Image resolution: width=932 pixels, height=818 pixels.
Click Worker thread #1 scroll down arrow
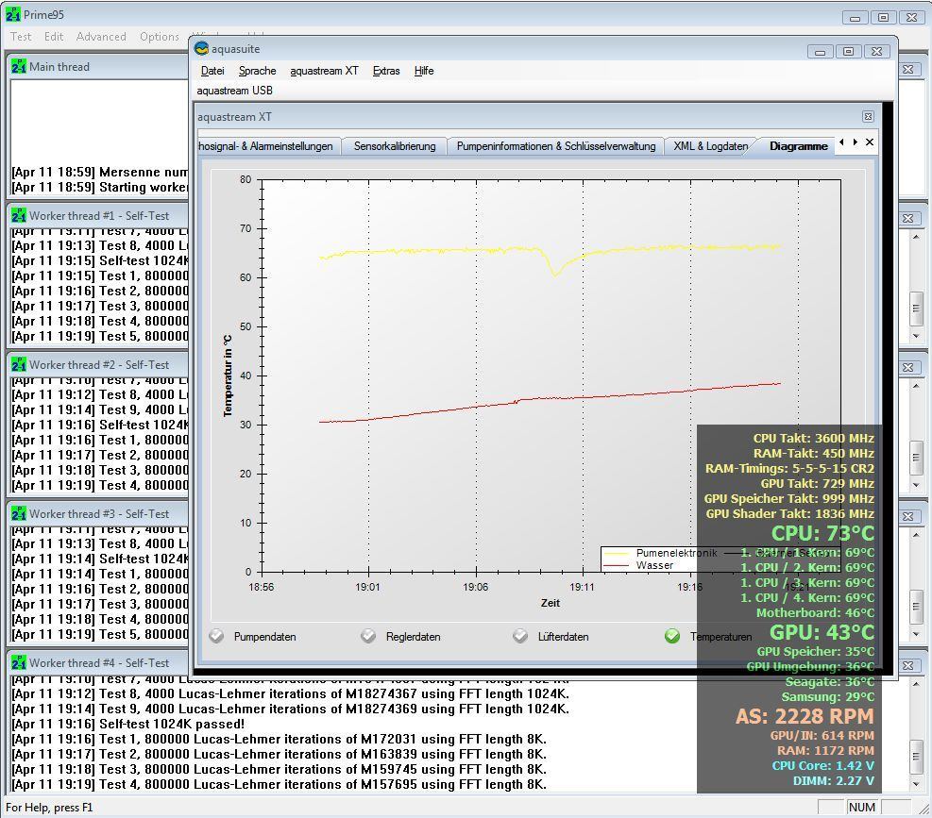point(916,336)
